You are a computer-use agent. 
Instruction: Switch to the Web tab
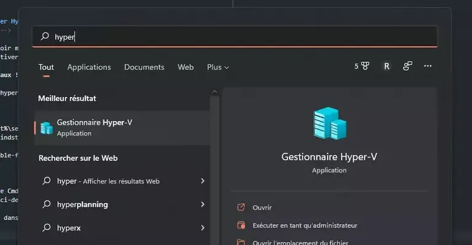186,67
